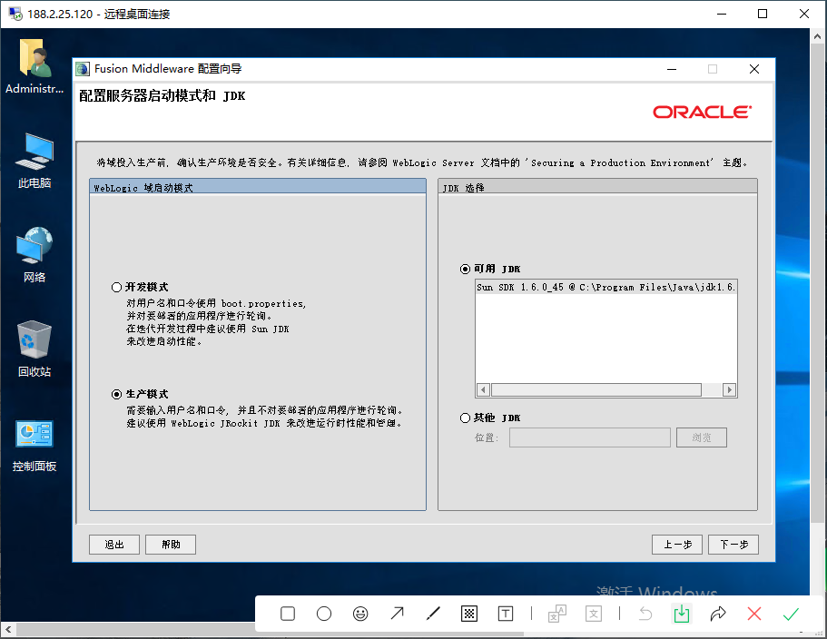Image resolution: width=827 pixels, height=639 pixels.
Task: Click the 帮助 button
Action: (171, 545)
